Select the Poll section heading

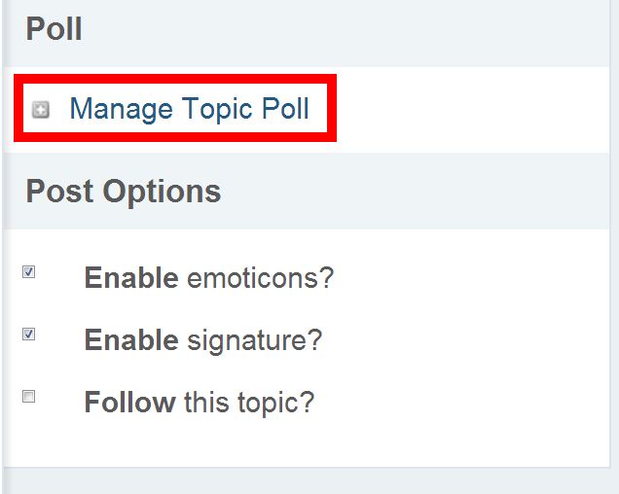click(55, 29)
